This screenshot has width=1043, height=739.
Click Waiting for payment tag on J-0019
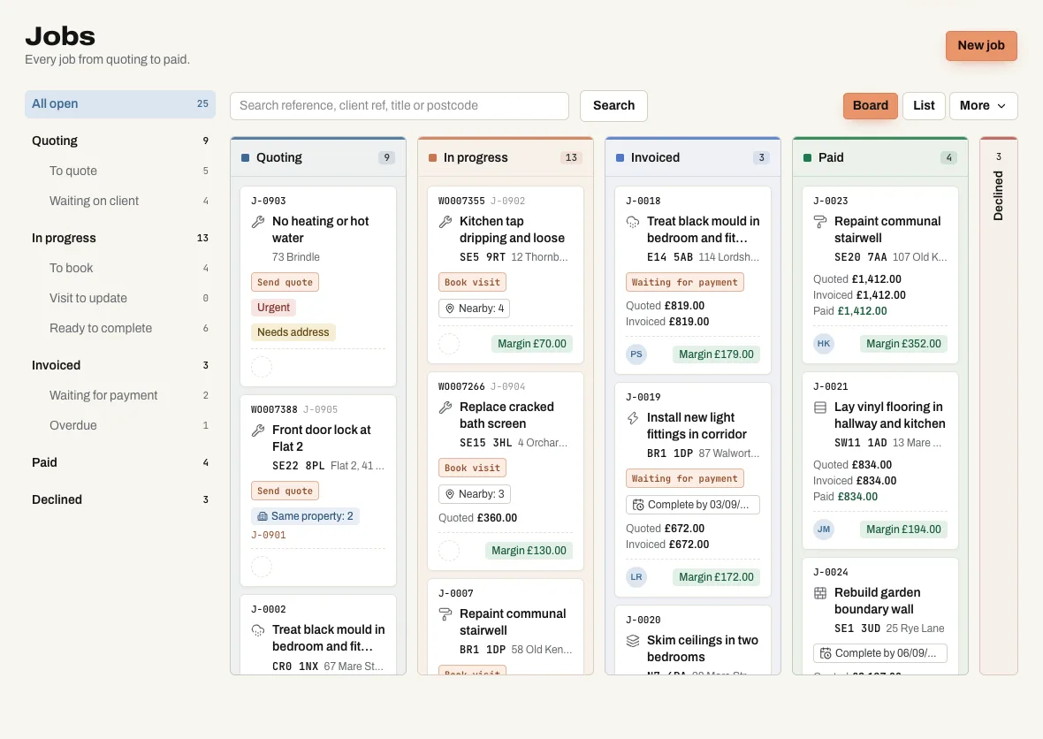[x=684, y=478]
